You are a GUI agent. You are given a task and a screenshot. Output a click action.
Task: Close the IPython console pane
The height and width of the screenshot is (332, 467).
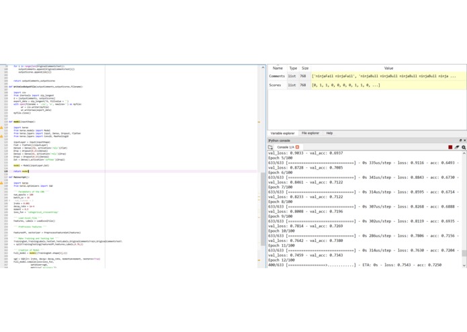(x=464, y=140)
